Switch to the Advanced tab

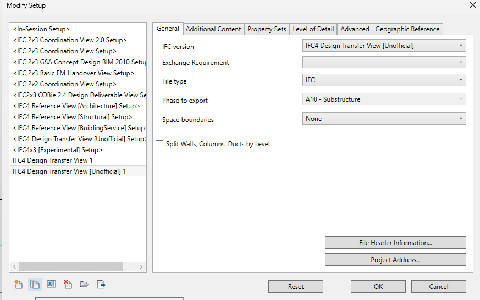coord(355,29)
